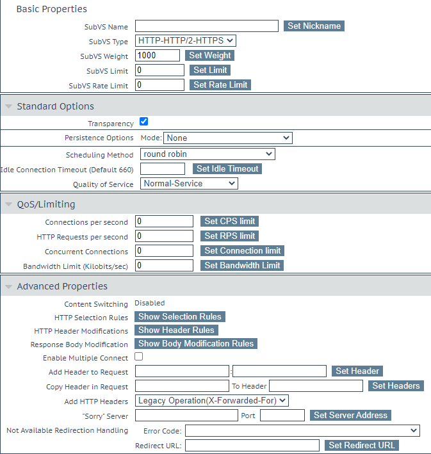This screenshot has width=431, height=454.
Task: Collapse the Advanced Properties section triangle
Action: point(9,287)
